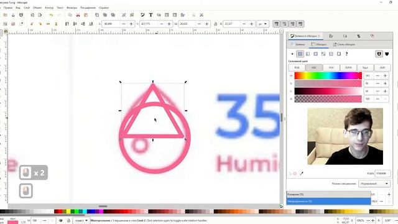Image resolution: width=398 pixels, height=224 pixels.
Task: Select the RGB color mode button
Action: click(x=297, y=68)
